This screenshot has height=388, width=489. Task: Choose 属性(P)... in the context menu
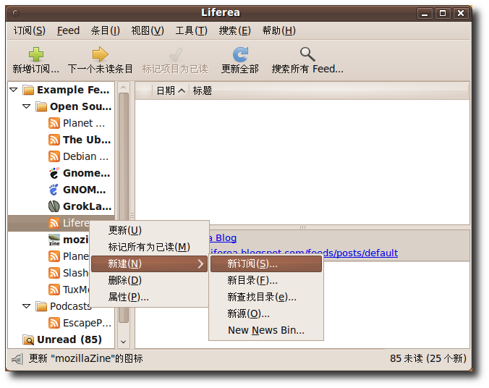[150, 298]
